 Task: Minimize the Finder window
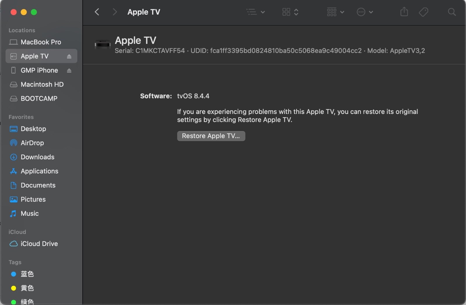(24, 12)
